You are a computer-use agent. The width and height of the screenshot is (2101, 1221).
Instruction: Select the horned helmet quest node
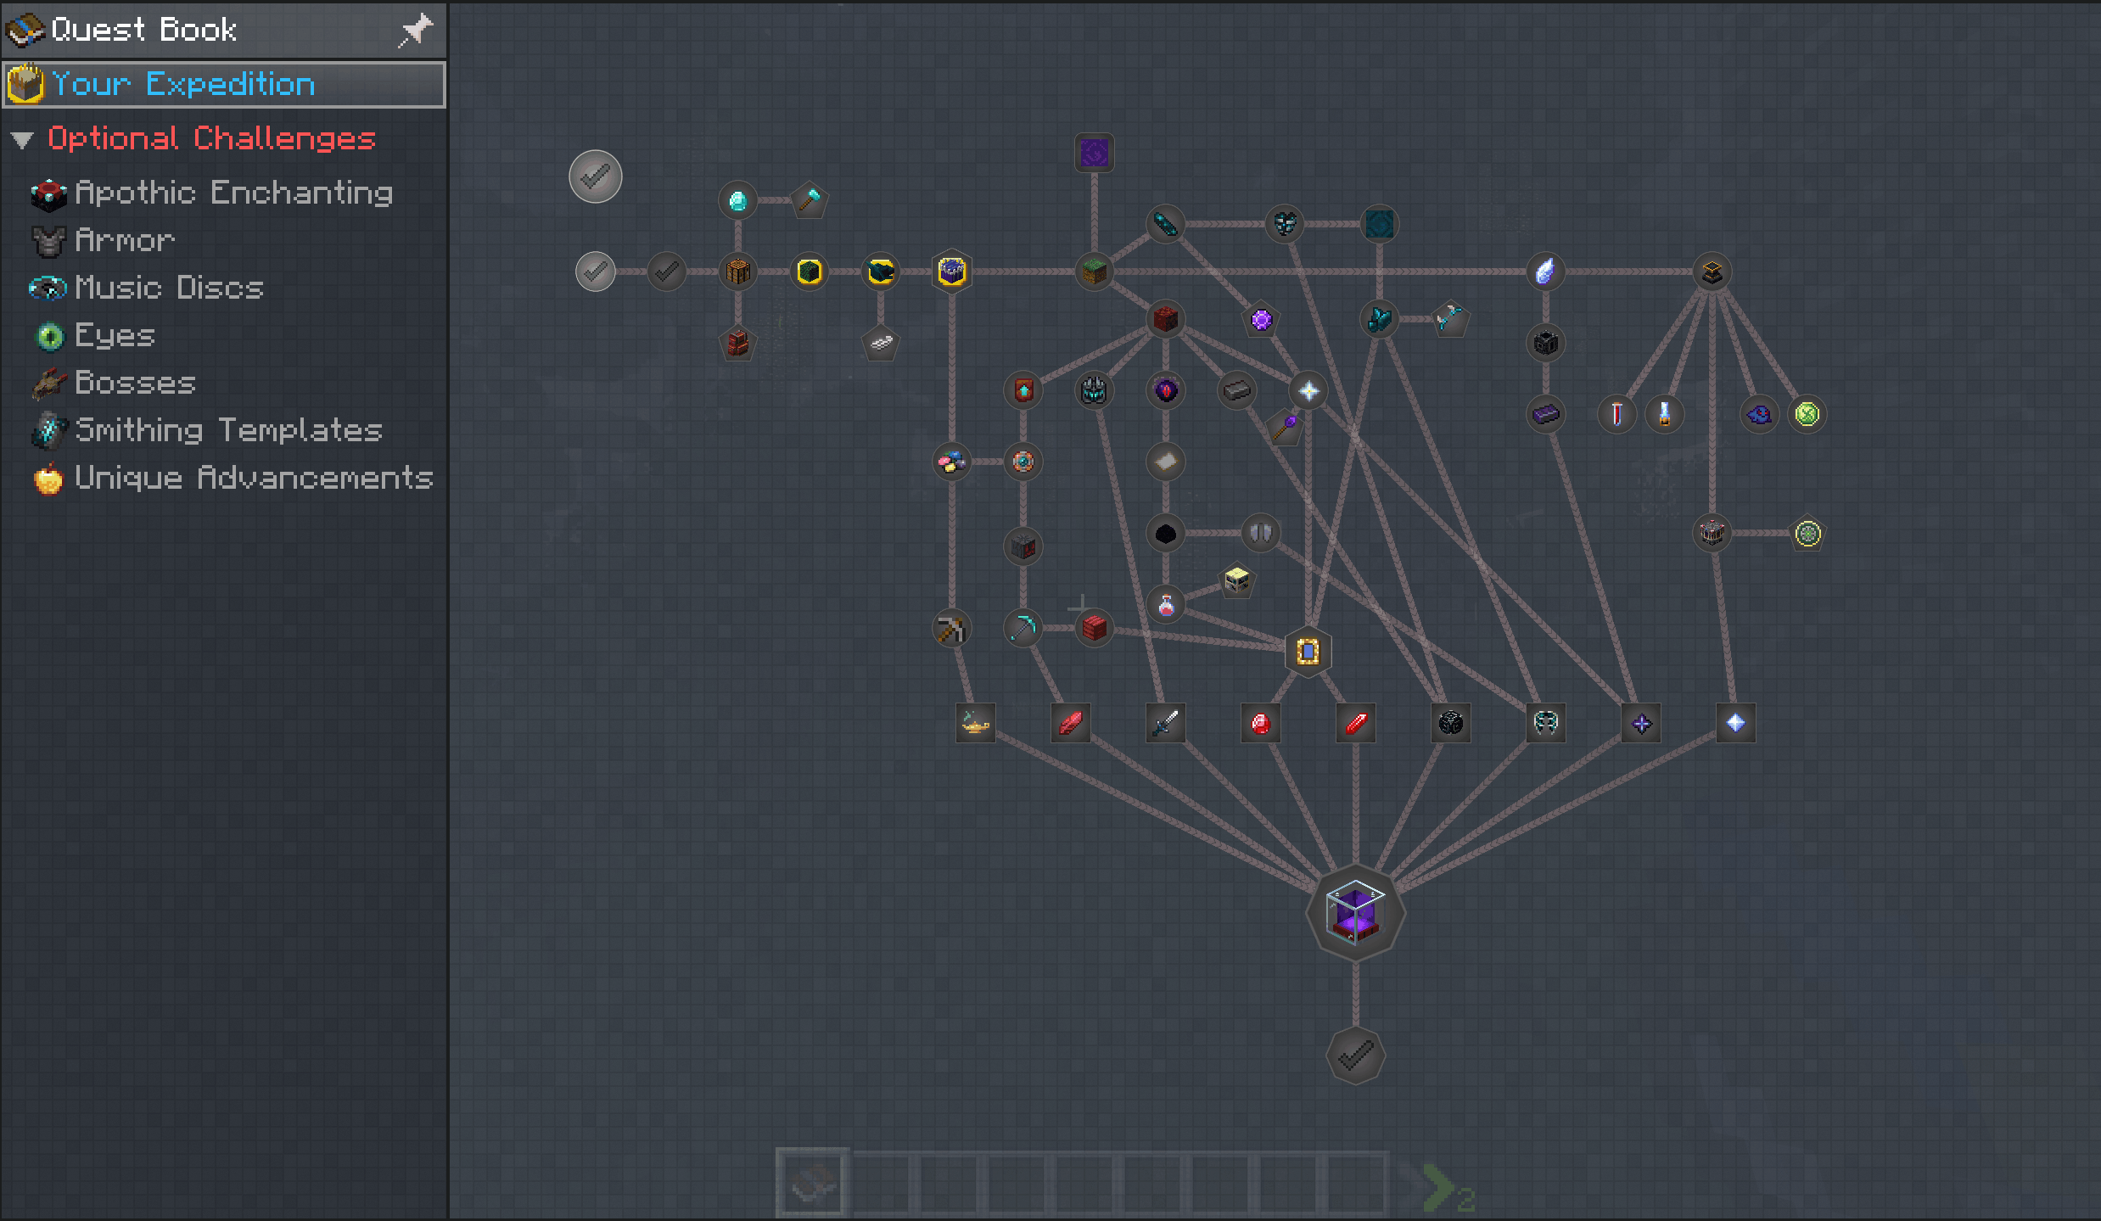[1094, 391]
